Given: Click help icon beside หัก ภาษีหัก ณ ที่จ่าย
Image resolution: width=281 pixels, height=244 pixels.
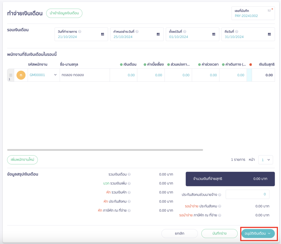Looking at the screenshot, I should click(129, 211).
